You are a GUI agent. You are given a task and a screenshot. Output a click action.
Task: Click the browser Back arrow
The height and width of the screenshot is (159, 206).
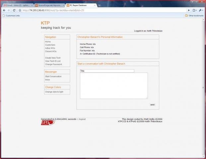(x=4, y=10)
